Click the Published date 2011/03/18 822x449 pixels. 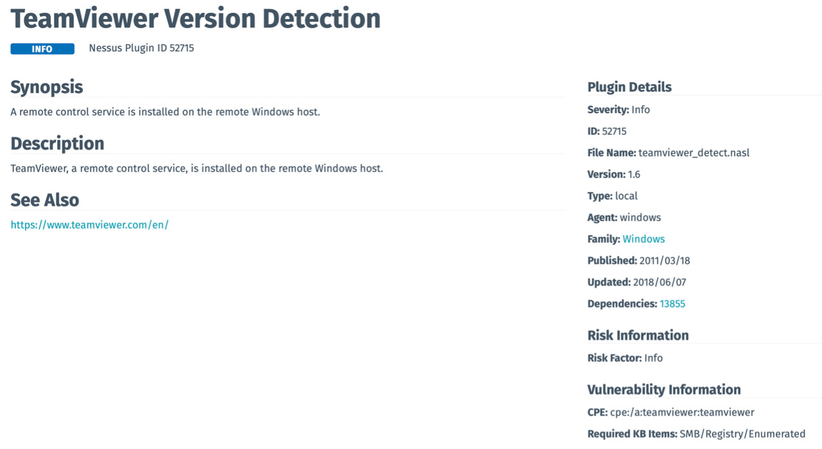pyautogui.click(x=665, y=261)
